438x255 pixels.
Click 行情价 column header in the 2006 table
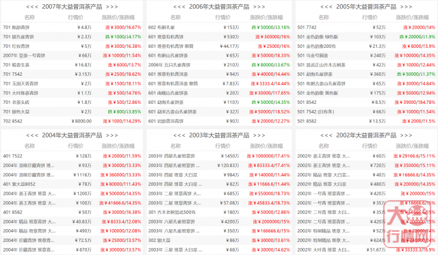223,17
